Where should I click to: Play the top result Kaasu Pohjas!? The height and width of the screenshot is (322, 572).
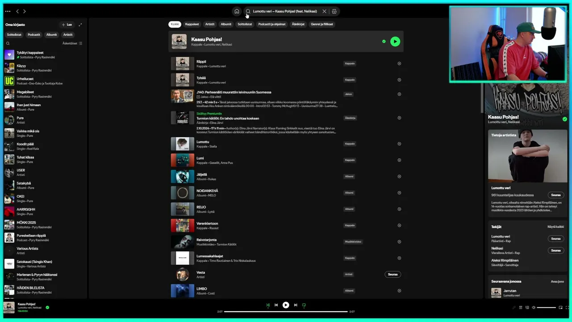point(395,42)
